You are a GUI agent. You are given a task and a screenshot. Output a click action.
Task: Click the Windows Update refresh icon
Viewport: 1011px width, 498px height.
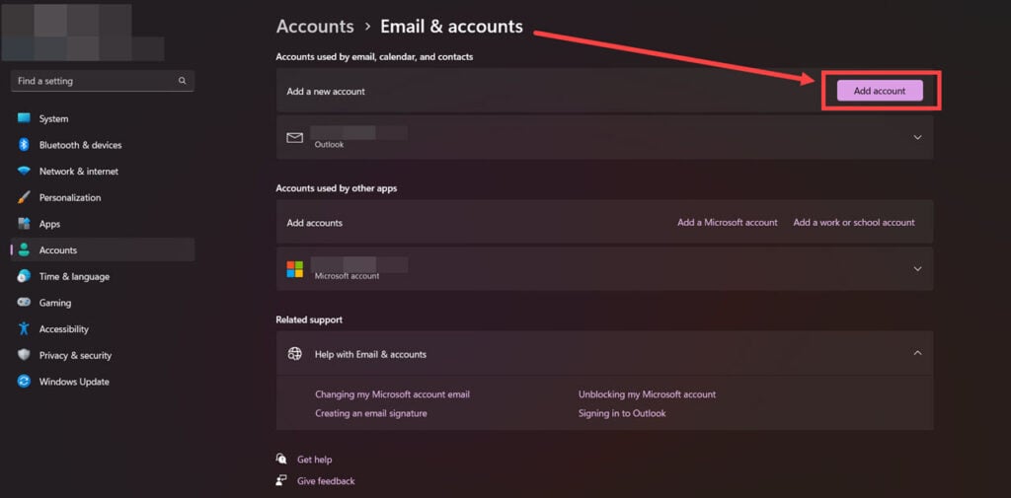[x=24, y=382]
